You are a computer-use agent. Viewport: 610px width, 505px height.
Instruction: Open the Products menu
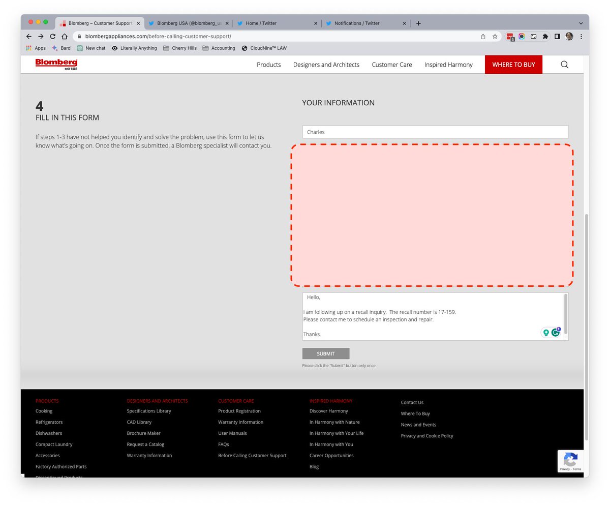tap(269, 65)
